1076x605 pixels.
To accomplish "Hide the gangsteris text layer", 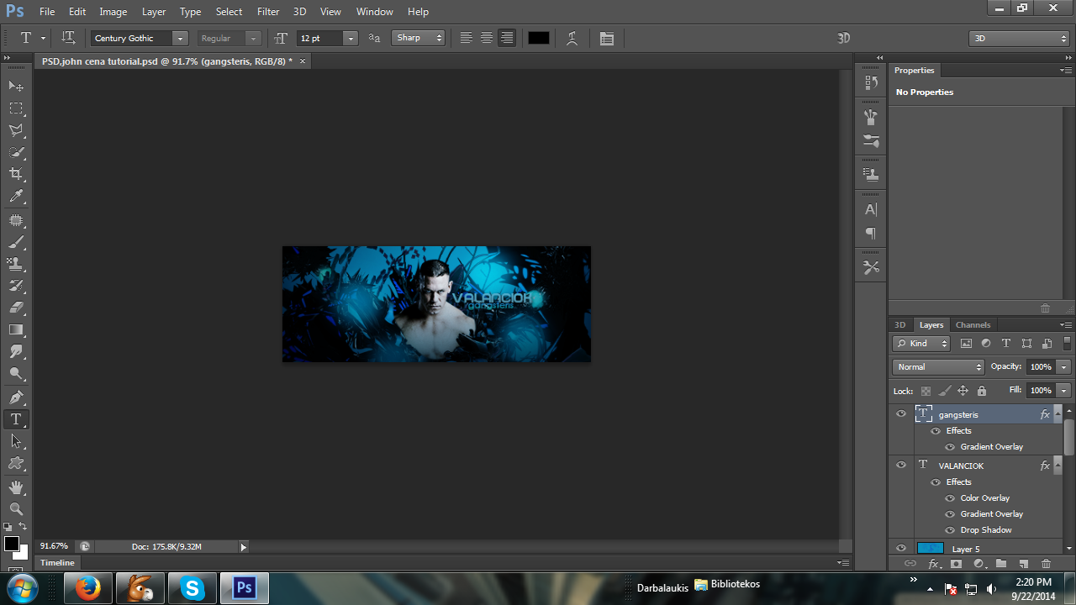I will point(901,414).
